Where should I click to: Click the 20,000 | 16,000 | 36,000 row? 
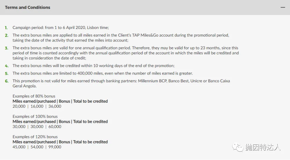click(37, 106)
